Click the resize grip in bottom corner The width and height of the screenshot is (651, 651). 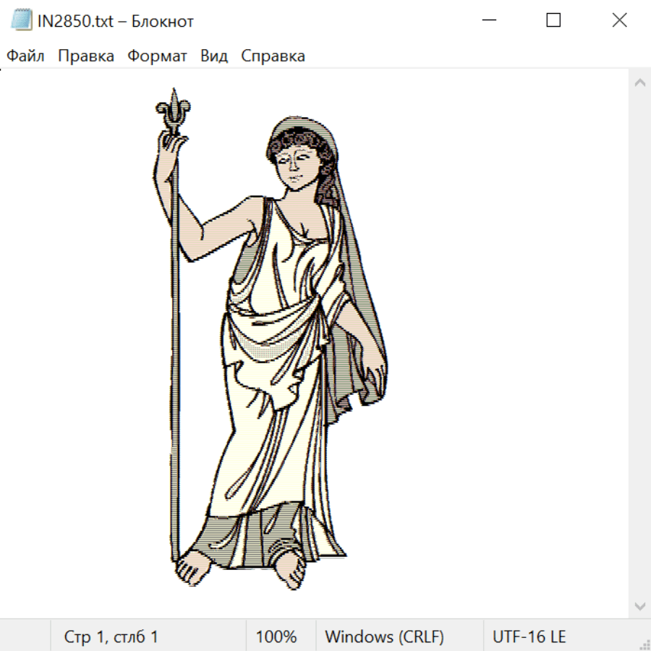pos(644,644)
